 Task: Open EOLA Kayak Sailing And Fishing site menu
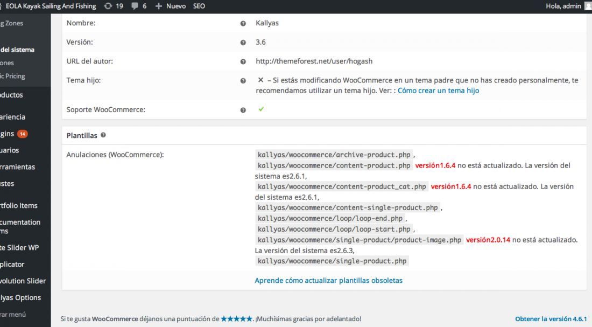coord(51,6)
